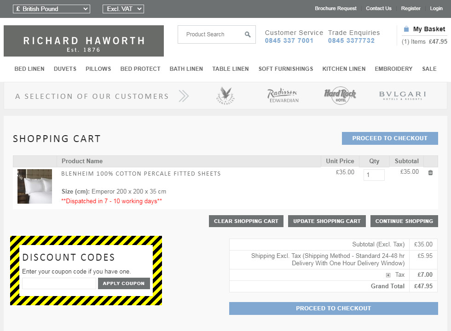The image size is (451, 331).
Task: Click the Tax £7.00 value
Action: 425,275
